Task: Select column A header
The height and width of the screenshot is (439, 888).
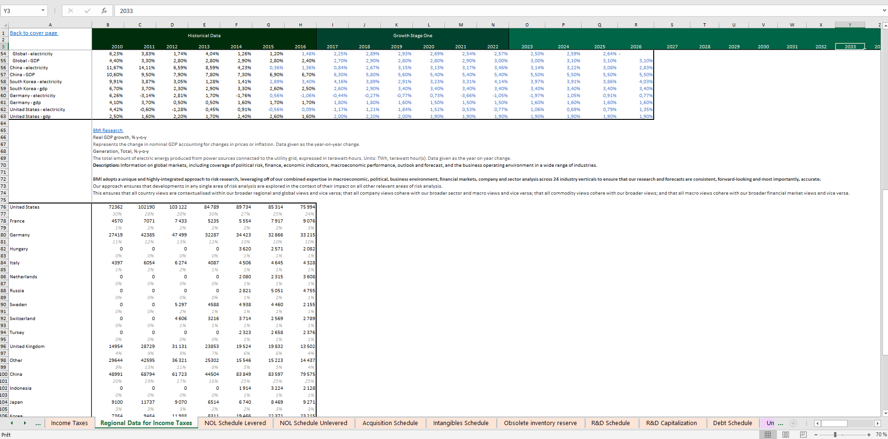Action: click(50, 25)
